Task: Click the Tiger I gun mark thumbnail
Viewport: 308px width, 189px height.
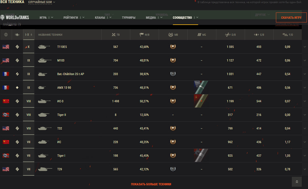Action: (x=201, y=156)
